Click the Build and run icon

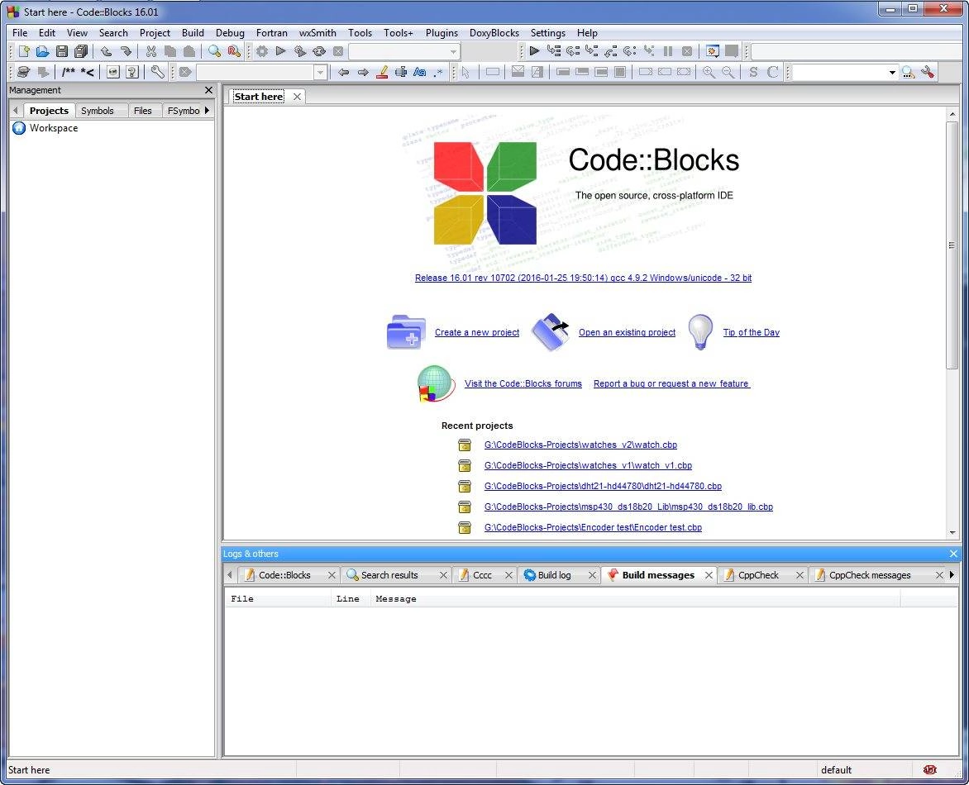[300, 51]
